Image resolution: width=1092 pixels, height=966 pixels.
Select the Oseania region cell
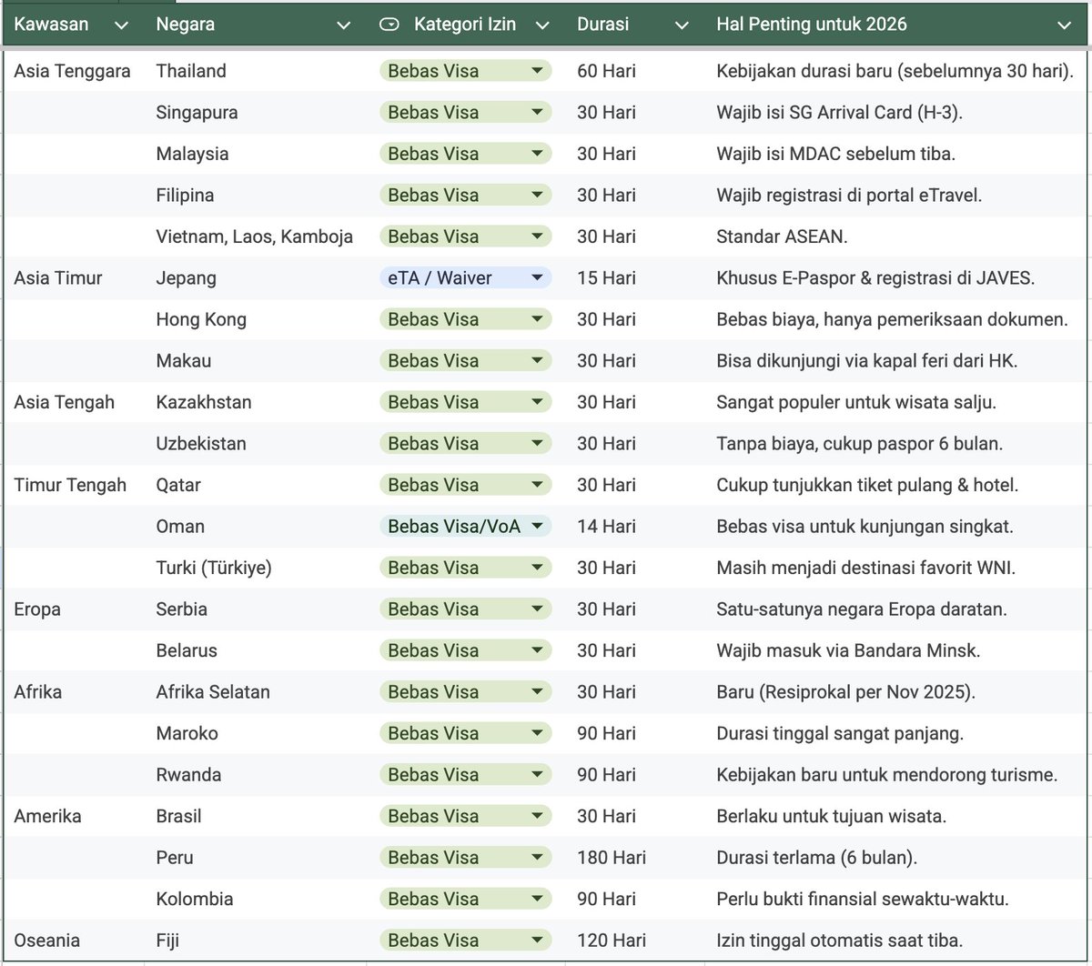point(73,941)
